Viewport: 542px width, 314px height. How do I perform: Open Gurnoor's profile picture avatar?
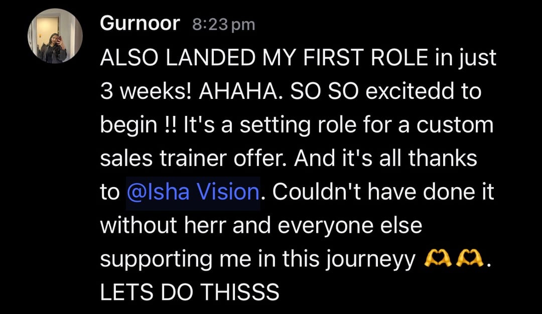point(55,36)
